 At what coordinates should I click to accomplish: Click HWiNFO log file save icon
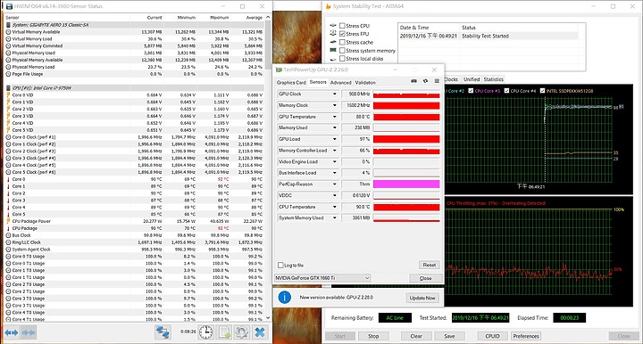(224, 332)
